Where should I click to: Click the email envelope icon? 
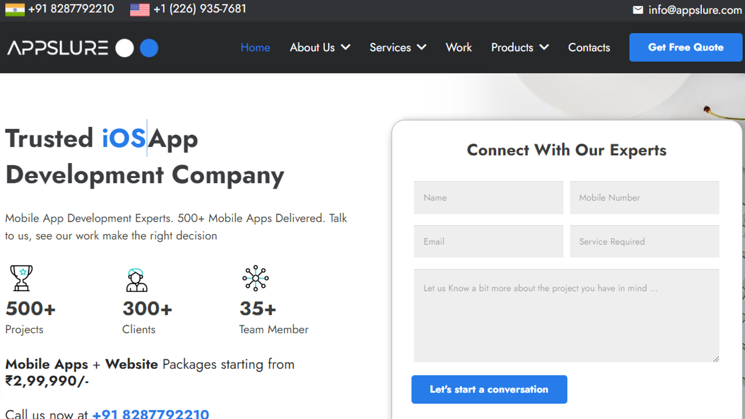coord(638,10)
